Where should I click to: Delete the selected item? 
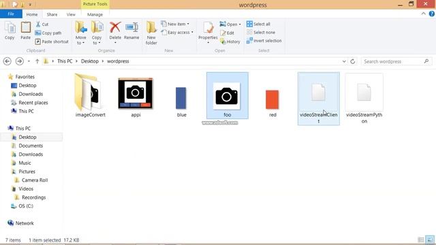[115, 33]
